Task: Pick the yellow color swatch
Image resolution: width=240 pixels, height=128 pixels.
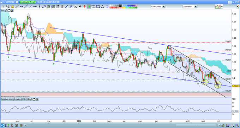Action: click(125, 7)
